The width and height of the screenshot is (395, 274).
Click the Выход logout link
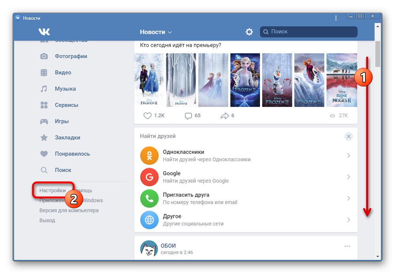47,220
